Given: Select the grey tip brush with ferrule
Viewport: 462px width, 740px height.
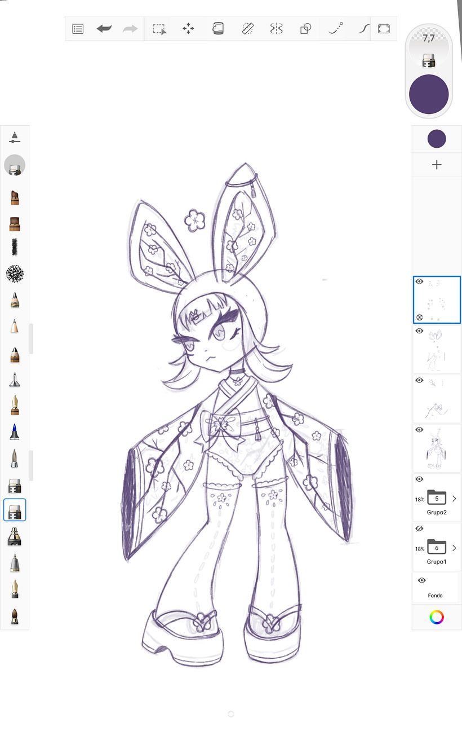Looking at the screenshot, I should click(15, 459).
